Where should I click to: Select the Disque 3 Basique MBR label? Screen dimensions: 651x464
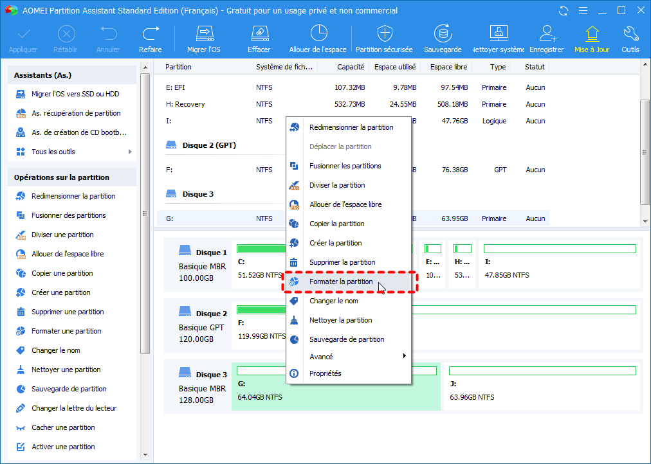point(203,388)
